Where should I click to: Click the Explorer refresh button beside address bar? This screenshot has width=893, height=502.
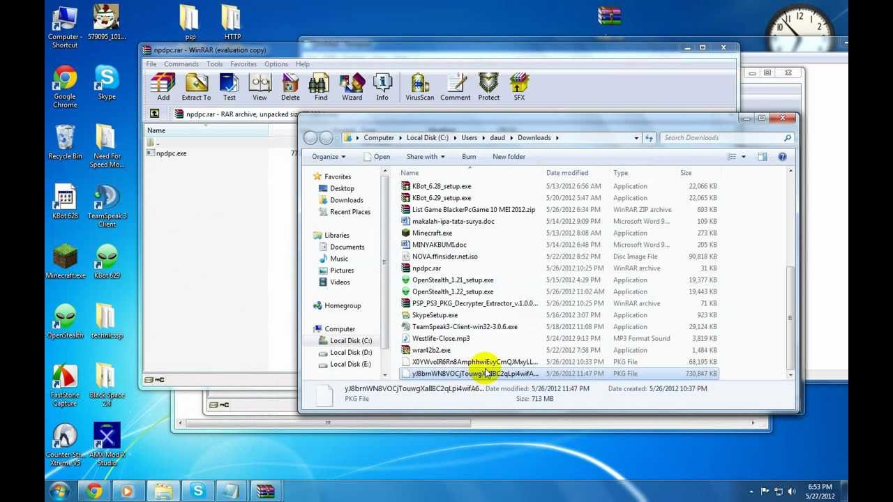coord(649,138)
